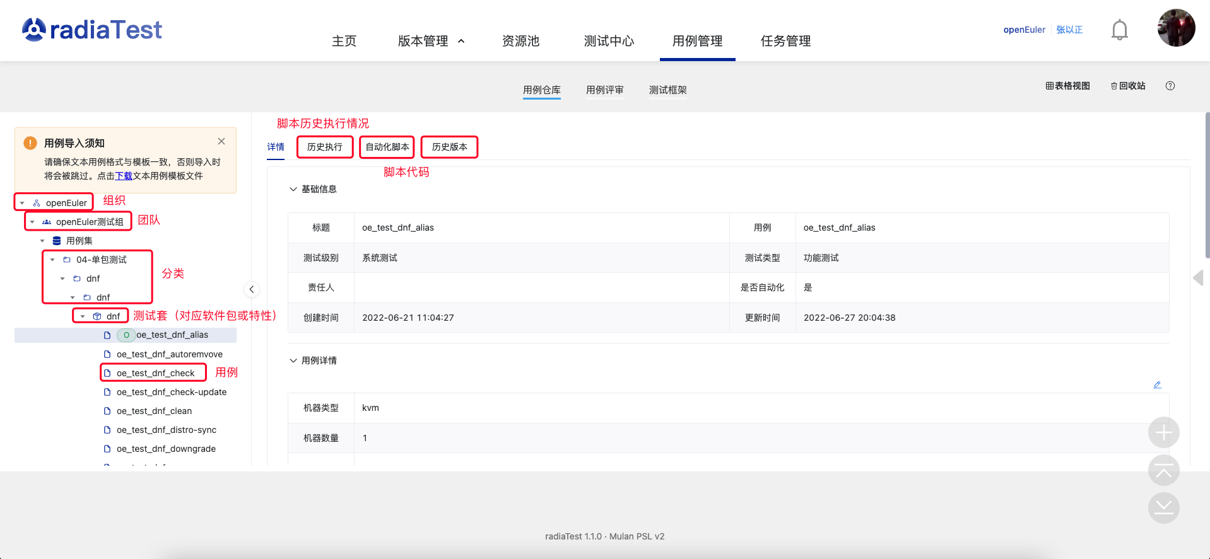
Task: Click the 下载 template link
Action: click(x=124, y=176)
